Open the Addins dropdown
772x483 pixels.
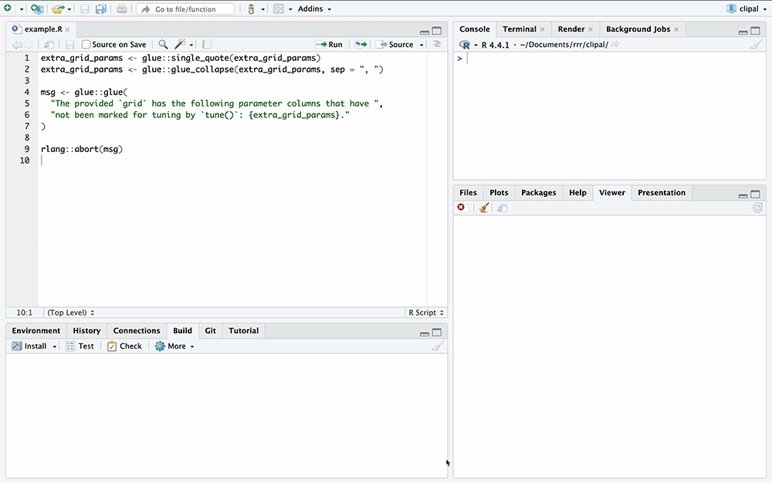(x=312, y=8)
